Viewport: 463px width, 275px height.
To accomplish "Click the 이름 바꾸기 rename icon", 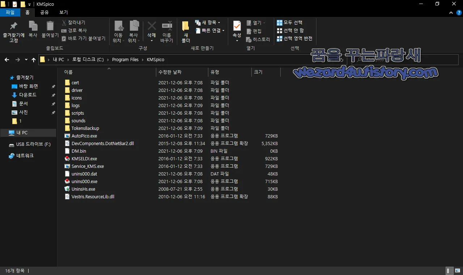I will pyautogui.click(x=167, y=26).
